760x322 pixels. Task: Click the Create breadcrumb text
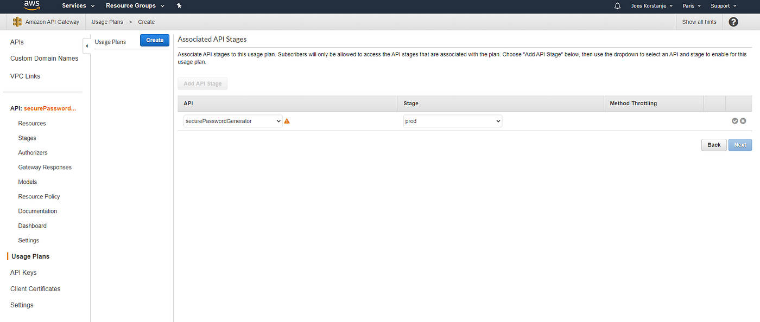[x=147, y=22]
